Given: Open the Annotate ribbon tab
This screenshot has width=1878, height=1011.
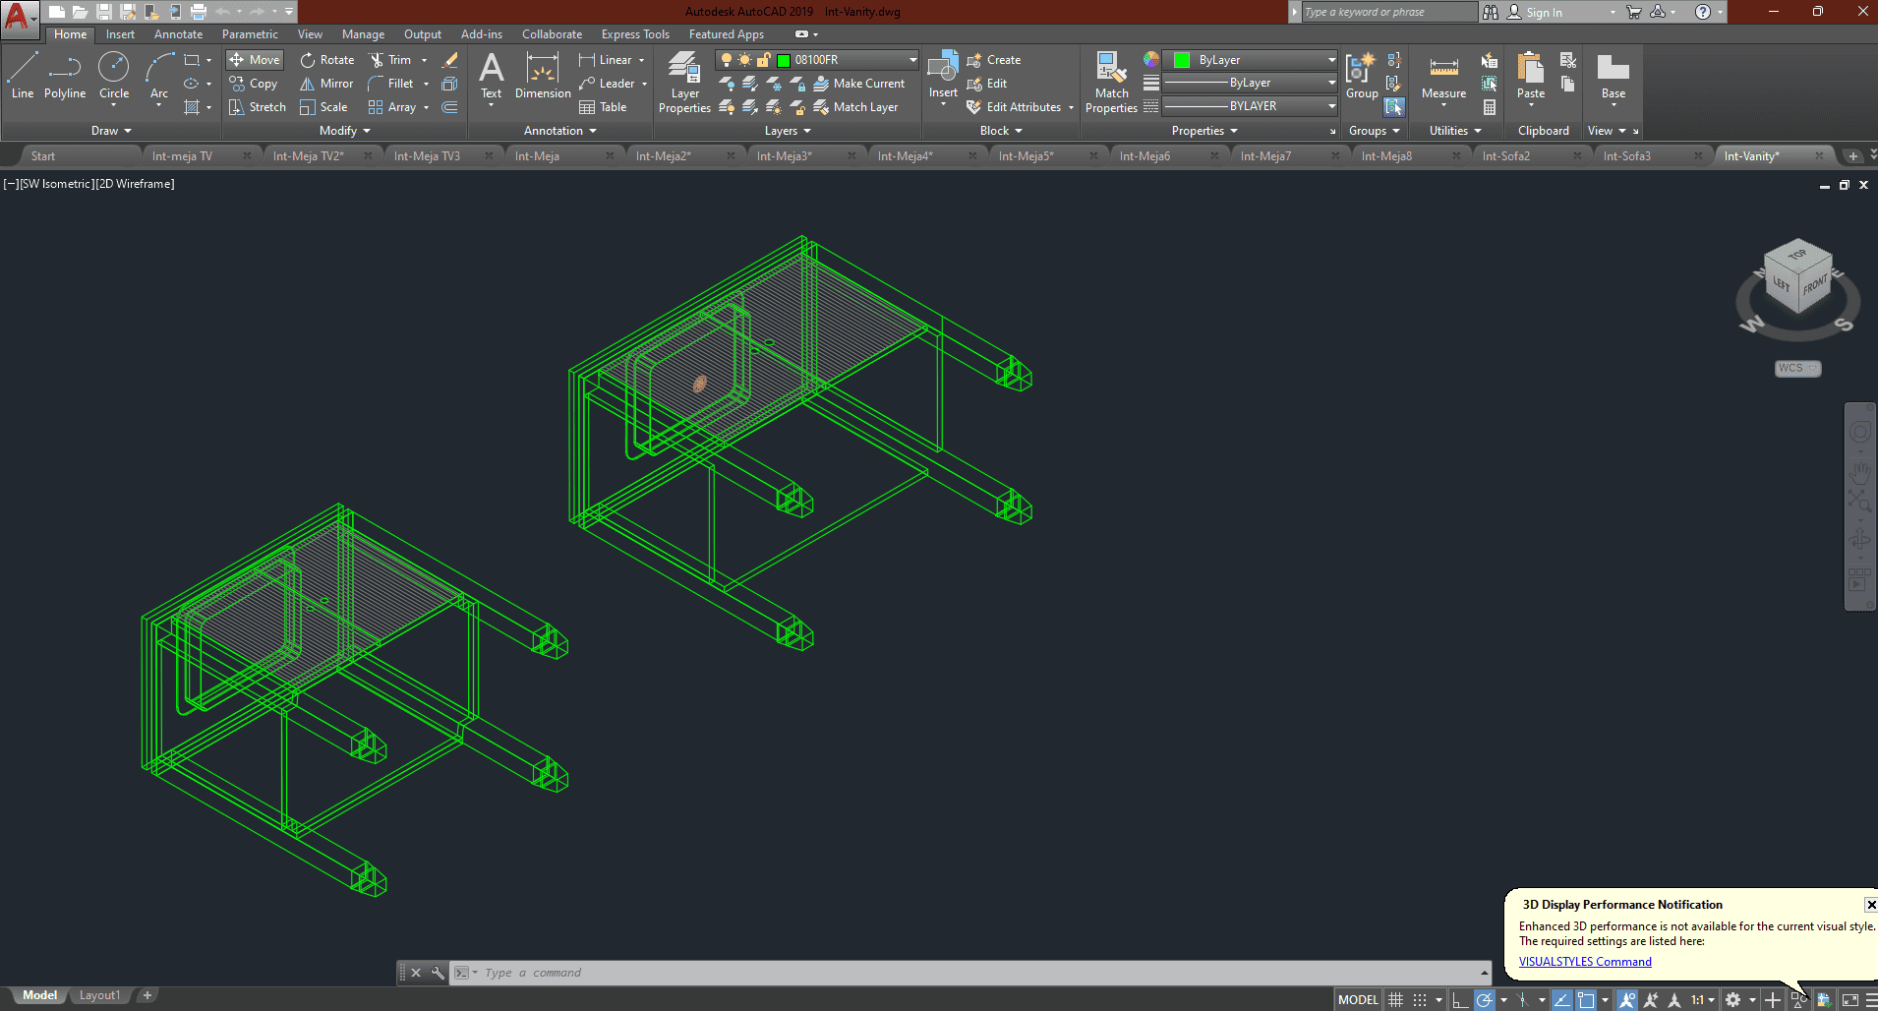Looking at the screenshot, I should tap(178, 34).
